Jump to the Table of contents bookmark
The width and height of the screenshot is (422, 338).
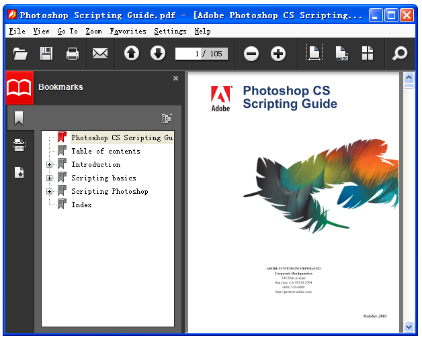105,151
